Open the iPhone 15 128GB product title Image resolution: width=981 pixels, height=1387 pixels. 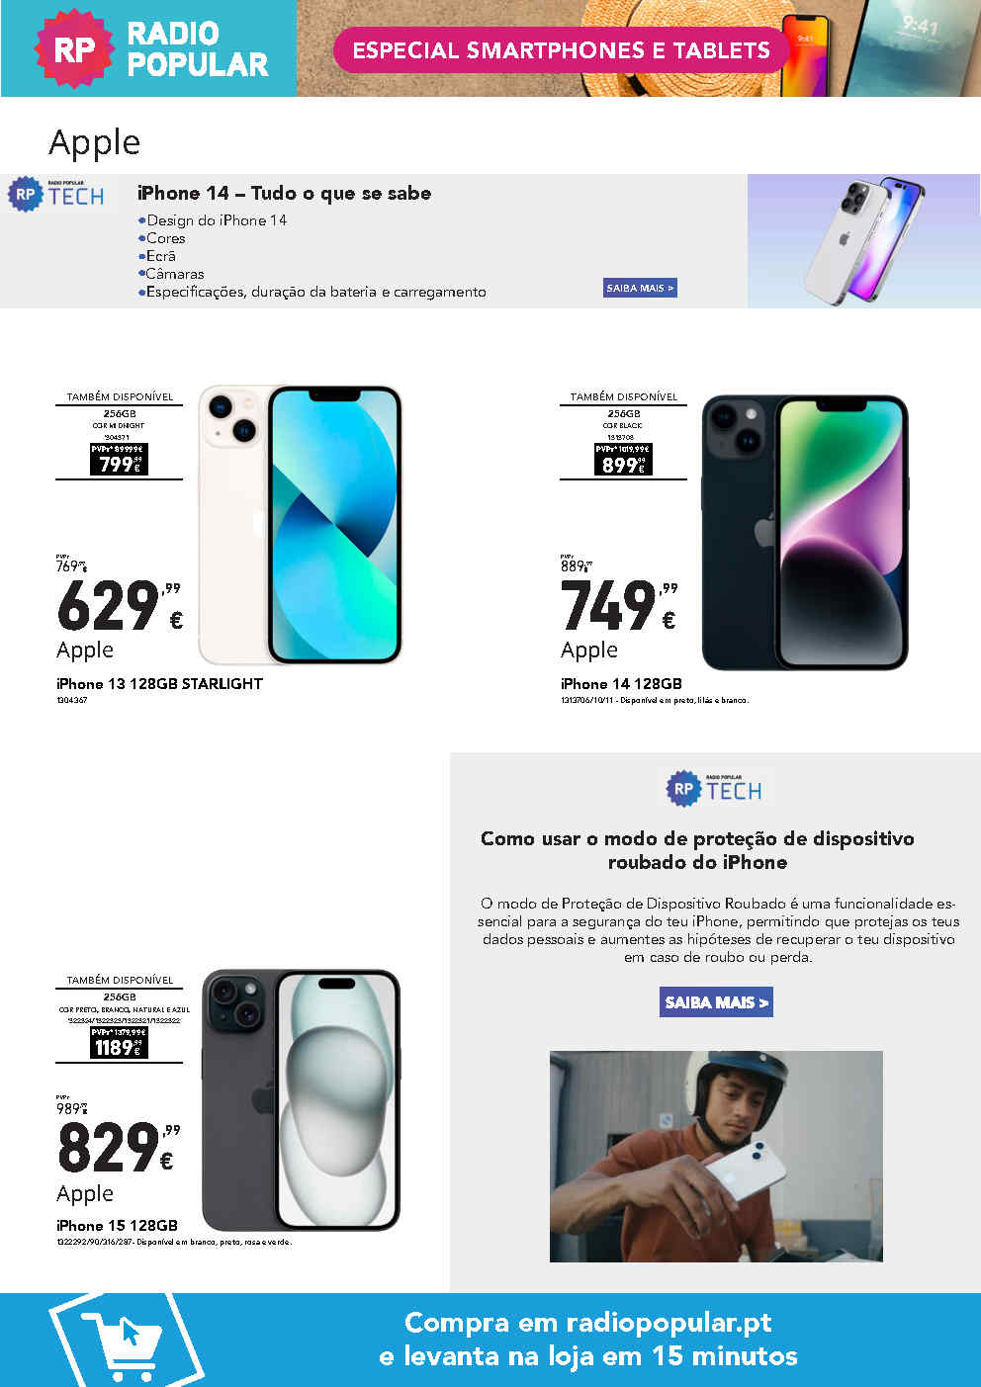coord(117,1225)
